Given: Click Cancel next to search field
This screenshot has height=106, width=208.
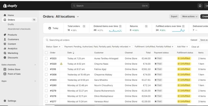Looking at the screenshot, I should tap(194, 40).
